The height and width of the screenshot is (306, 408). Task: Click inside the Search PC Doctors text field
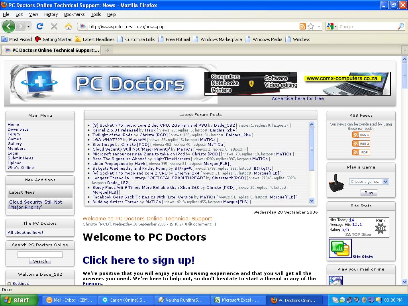pyautogui.click(x=40, y=254)
